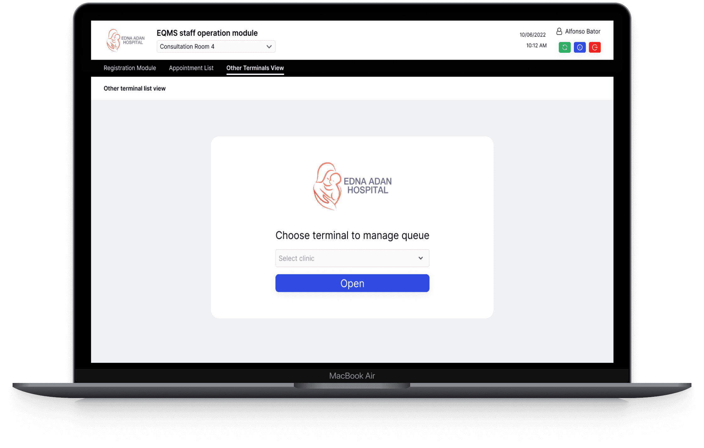Click the Alfonso Bator username
The width and height of the screenshot is (704, 448).
582,31
